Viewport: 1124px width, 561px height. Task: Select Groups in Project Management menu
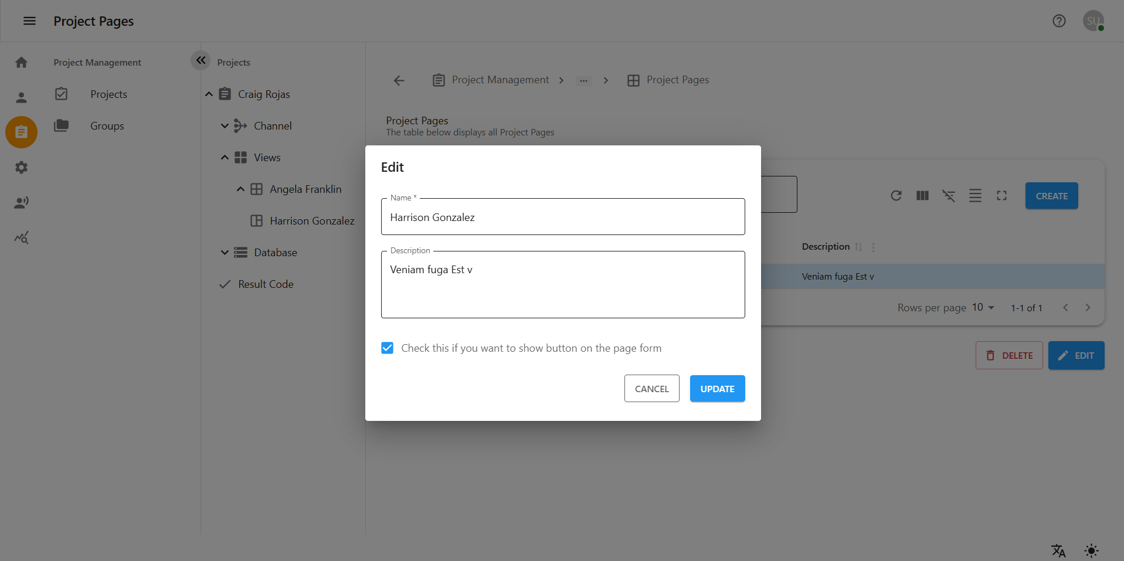[x=107, y=126]
